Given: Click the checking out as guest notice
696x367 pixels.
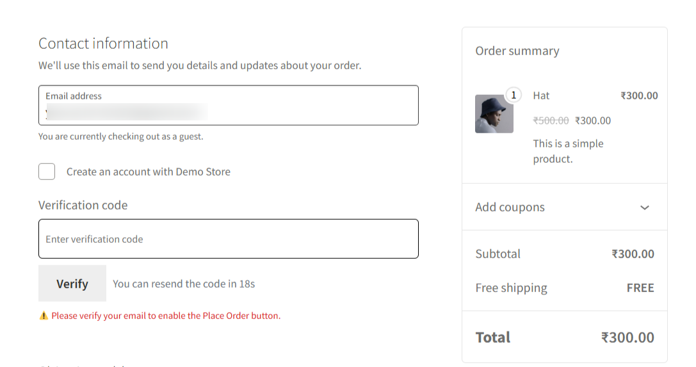Looking at the screenshot, I should click(120, 136).
